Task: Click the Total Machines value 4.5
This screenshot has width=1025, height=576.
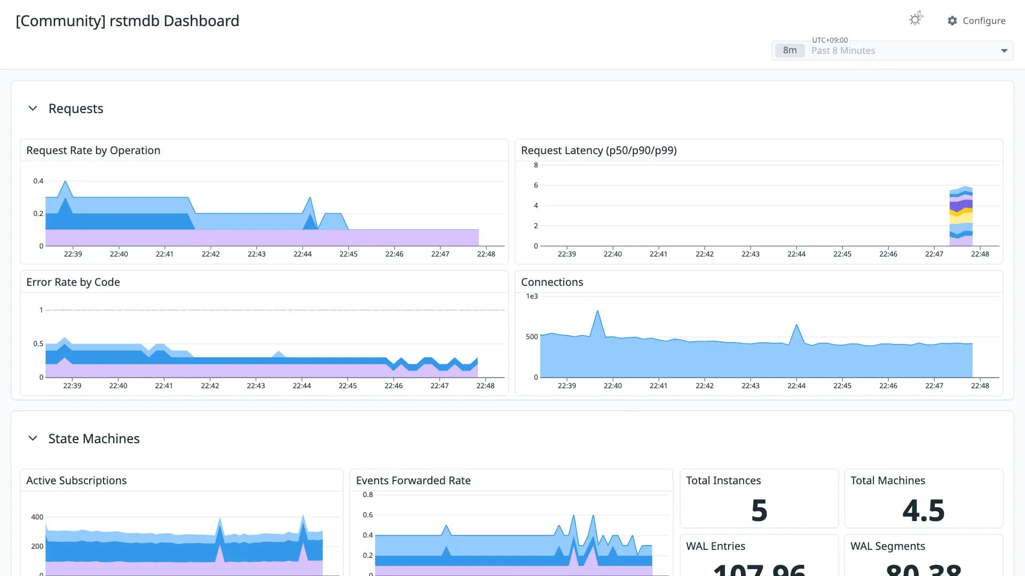Action: (924, 510)
